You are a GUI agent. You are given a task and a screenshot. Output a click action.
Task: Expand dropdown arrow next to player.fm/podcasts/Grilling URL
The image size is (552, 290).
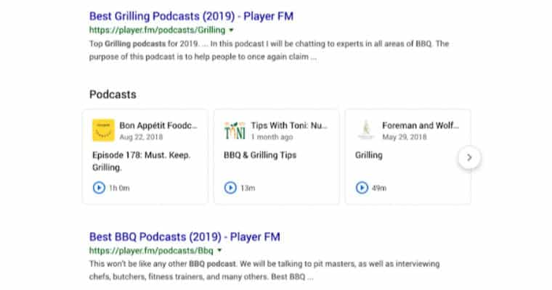(x=231, y=30)
